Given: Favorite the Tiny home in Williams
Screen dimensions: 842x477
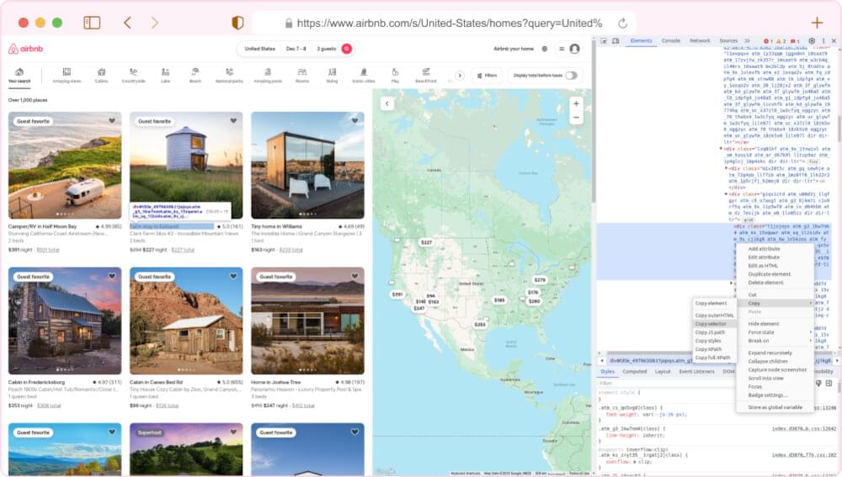Looking at the screenshot, I should (355, 121).
